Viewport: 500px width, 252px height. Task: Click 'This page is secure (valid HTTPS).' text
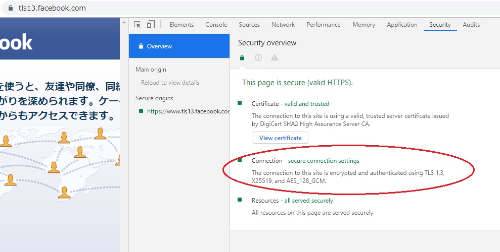click(x=297, y=83)
